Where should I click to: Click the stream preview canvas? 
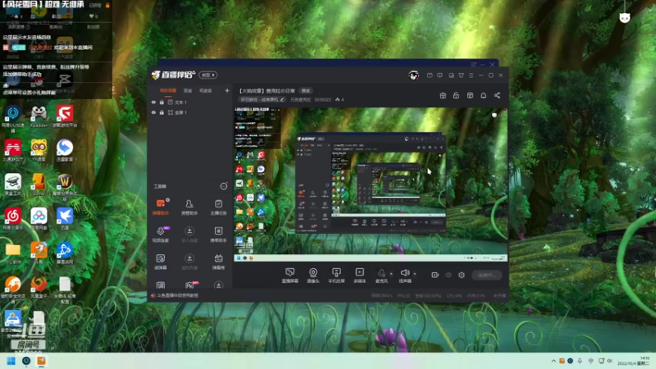[x=371, y=184]
